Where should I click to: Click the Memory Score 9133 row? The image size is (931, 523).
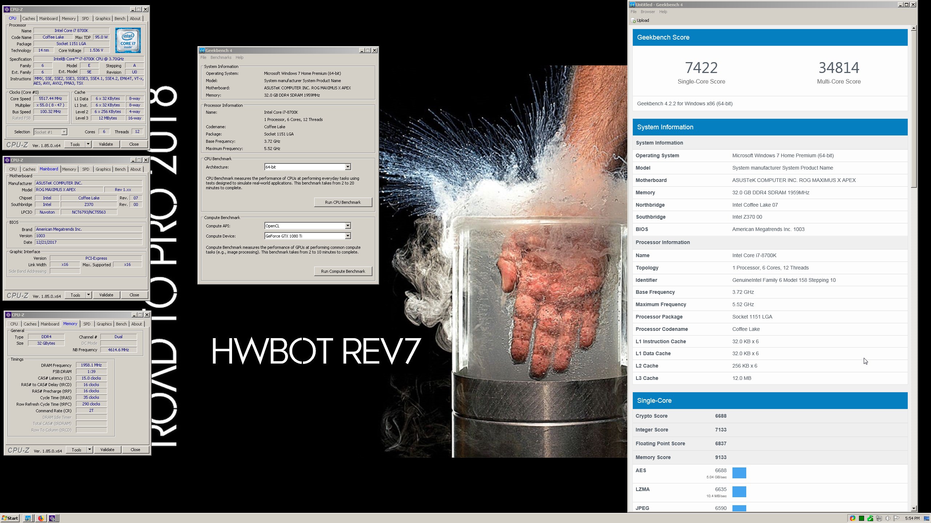tap(770, 457)
